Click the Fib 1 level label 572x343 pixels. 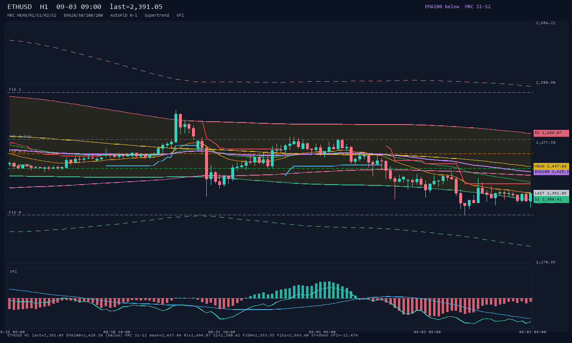coord(15,89)
